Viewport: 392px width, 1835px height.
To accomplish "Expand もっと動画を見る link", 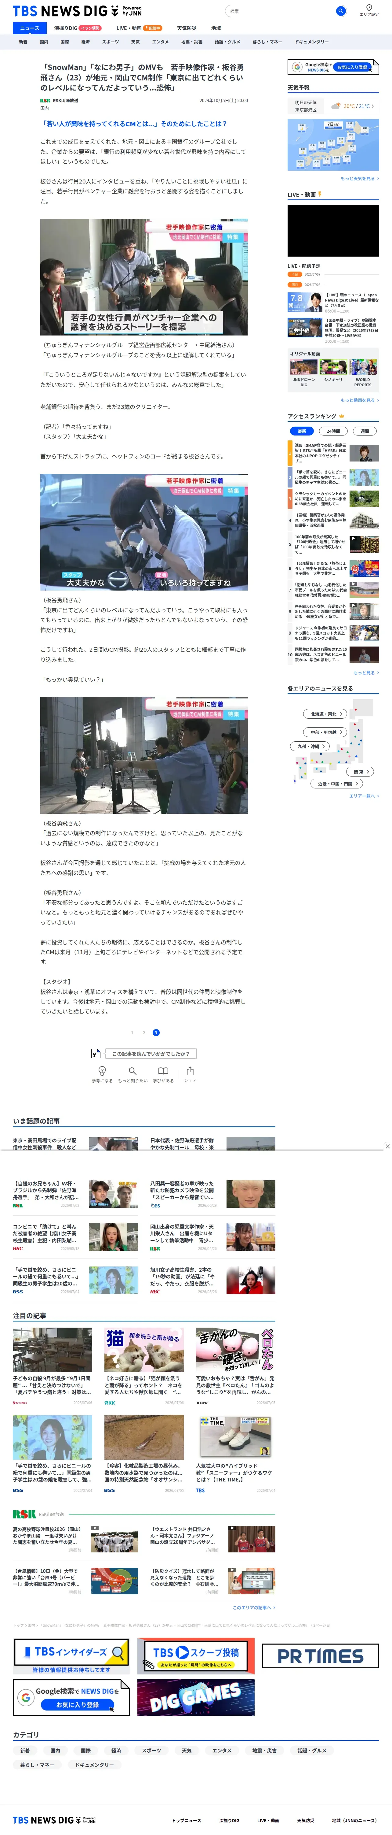I will coord(360,400).
